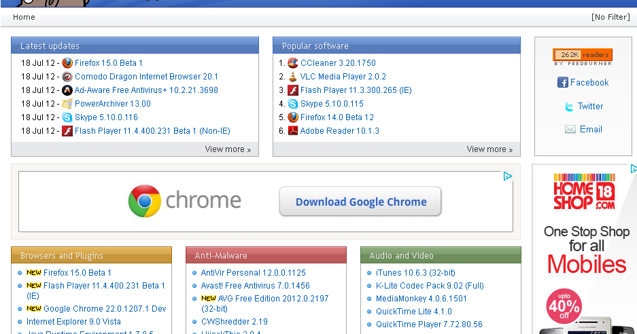This screenshot has height=334, width=637.
Task: Open Skype 5.10.0.116 link
Action: (107, 117)
